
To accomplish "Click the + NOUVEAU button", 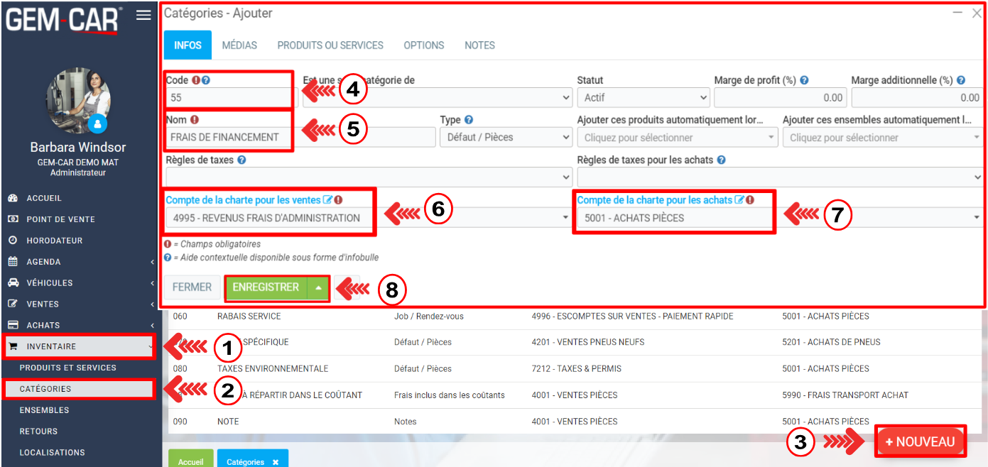I will [921, 441].
